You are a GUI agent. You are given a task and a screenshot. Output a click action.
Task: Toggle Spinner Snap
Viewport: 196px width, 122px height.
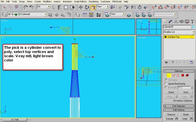tap(173, 7)
